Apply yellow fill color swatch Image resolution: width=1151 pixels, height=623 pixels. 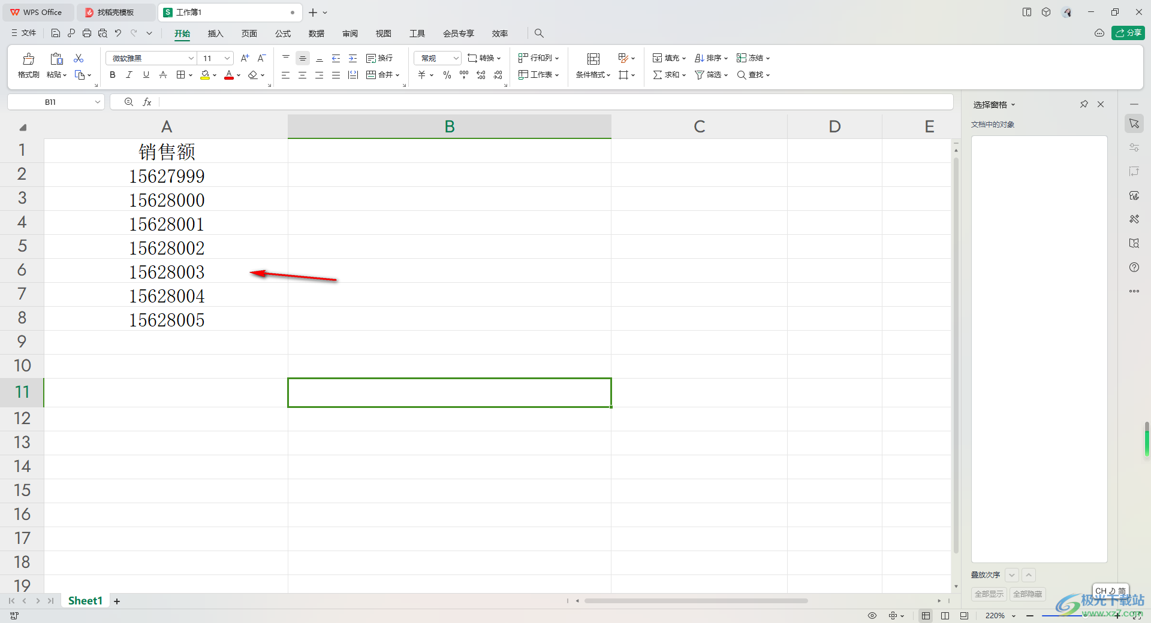point(205,75)
